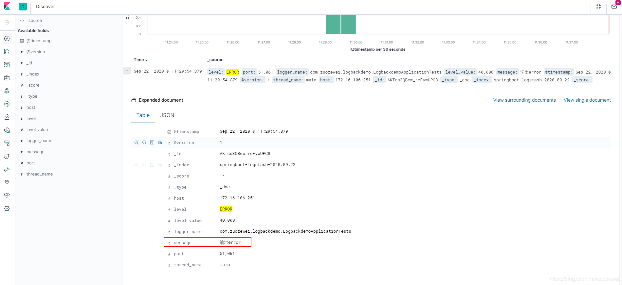This screenshot has width=622, height=285.
Task: Open View single document link
Action: point(587,100)
